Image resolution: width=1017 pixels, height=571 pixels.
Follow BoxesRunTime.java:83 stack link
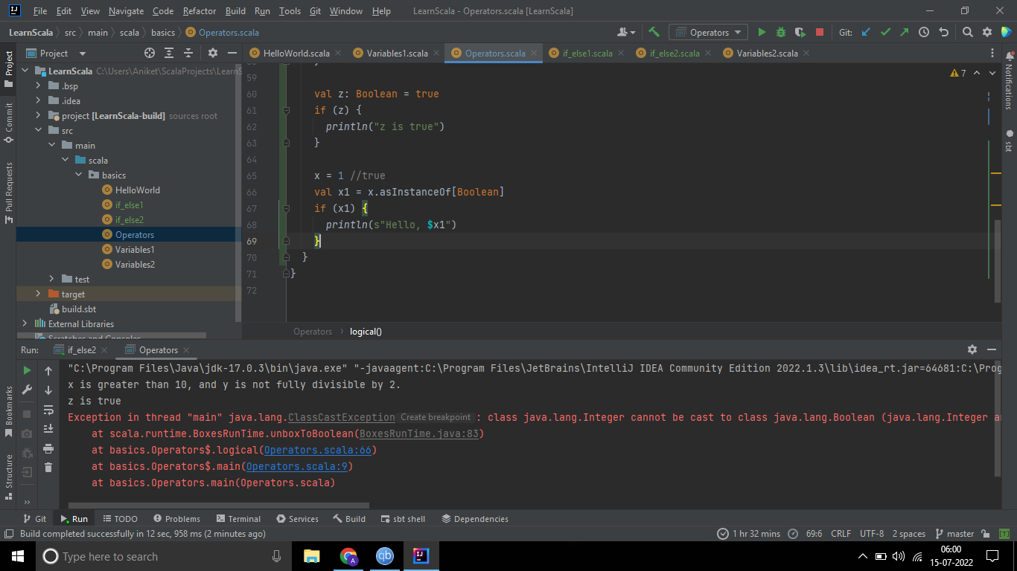pos(418,433)
